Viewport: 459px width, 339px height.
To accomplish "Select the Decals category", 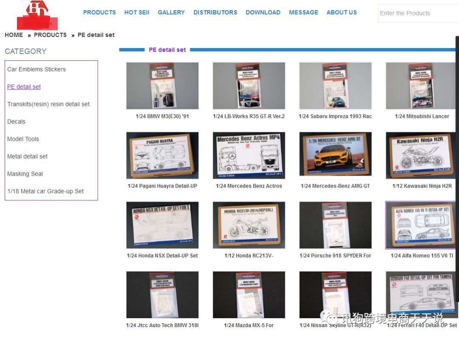I will [17, 122].
